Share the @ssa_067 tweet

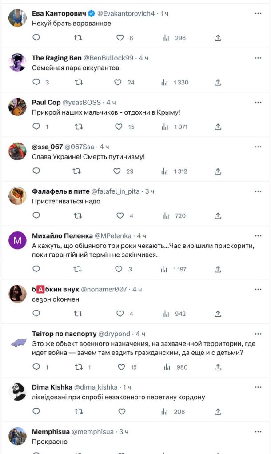[x=218, y=171]
